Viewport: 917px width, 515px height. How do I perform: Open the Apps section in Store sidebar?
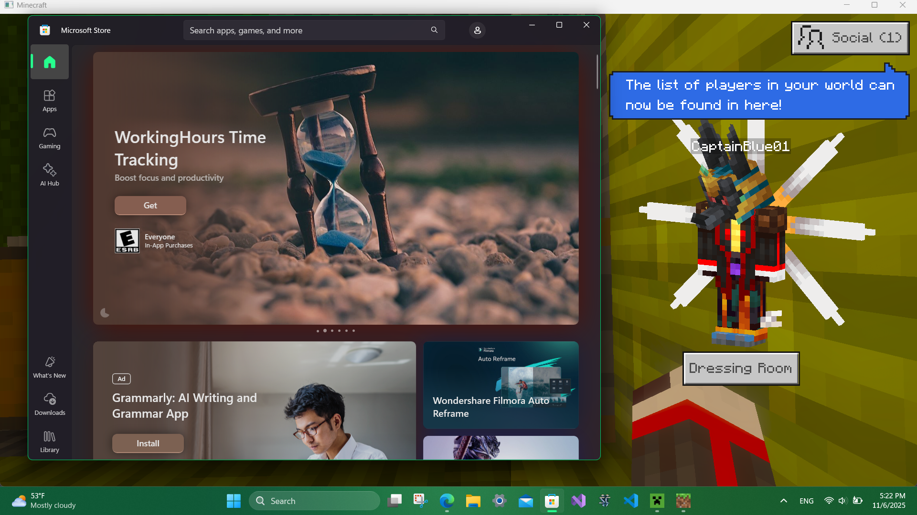coord(50,101)
